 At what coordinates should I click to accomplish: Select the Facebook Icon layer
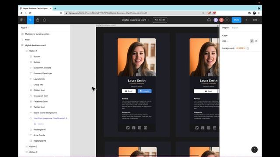coord(41,102)
